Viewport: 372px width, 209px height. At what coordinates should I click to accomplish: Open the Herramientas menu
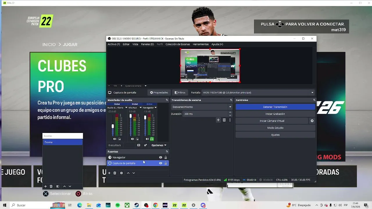[201, 44]
